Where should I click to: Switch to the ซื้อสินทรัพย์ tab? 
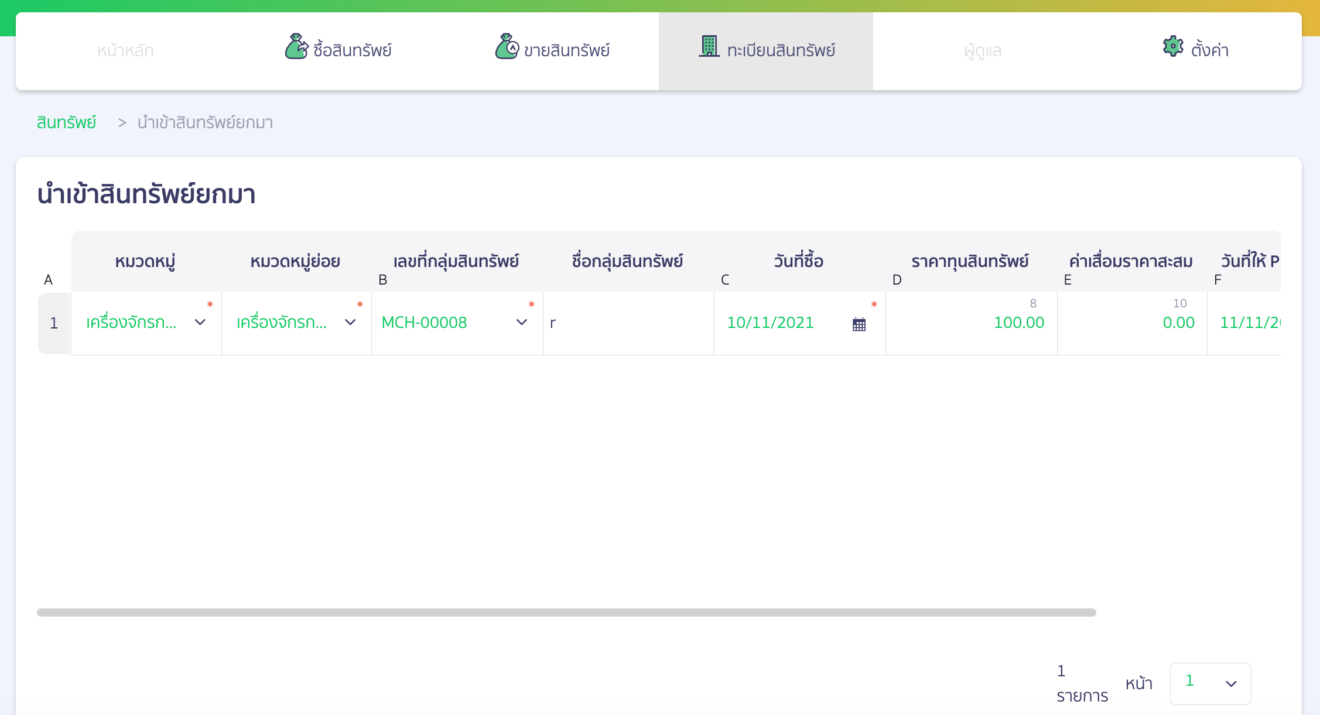pyautogui.click(x=338, y=51)
